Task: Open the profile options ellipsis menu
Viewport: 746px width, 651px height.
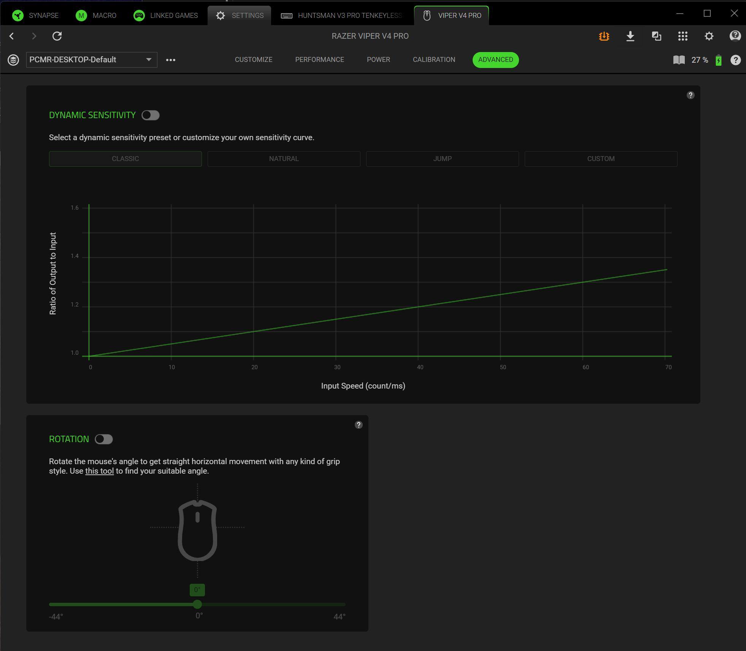Action: [x=171, y=60]
